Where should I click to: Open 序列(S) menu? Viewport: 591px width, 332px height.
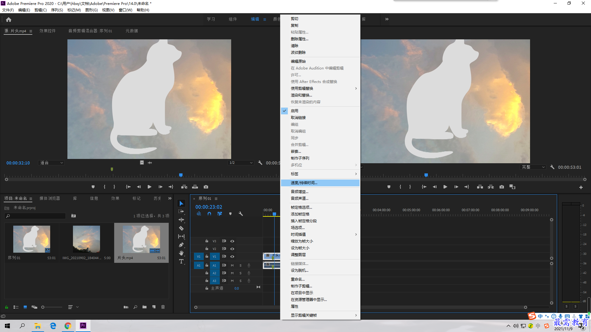tap(57, 10)
